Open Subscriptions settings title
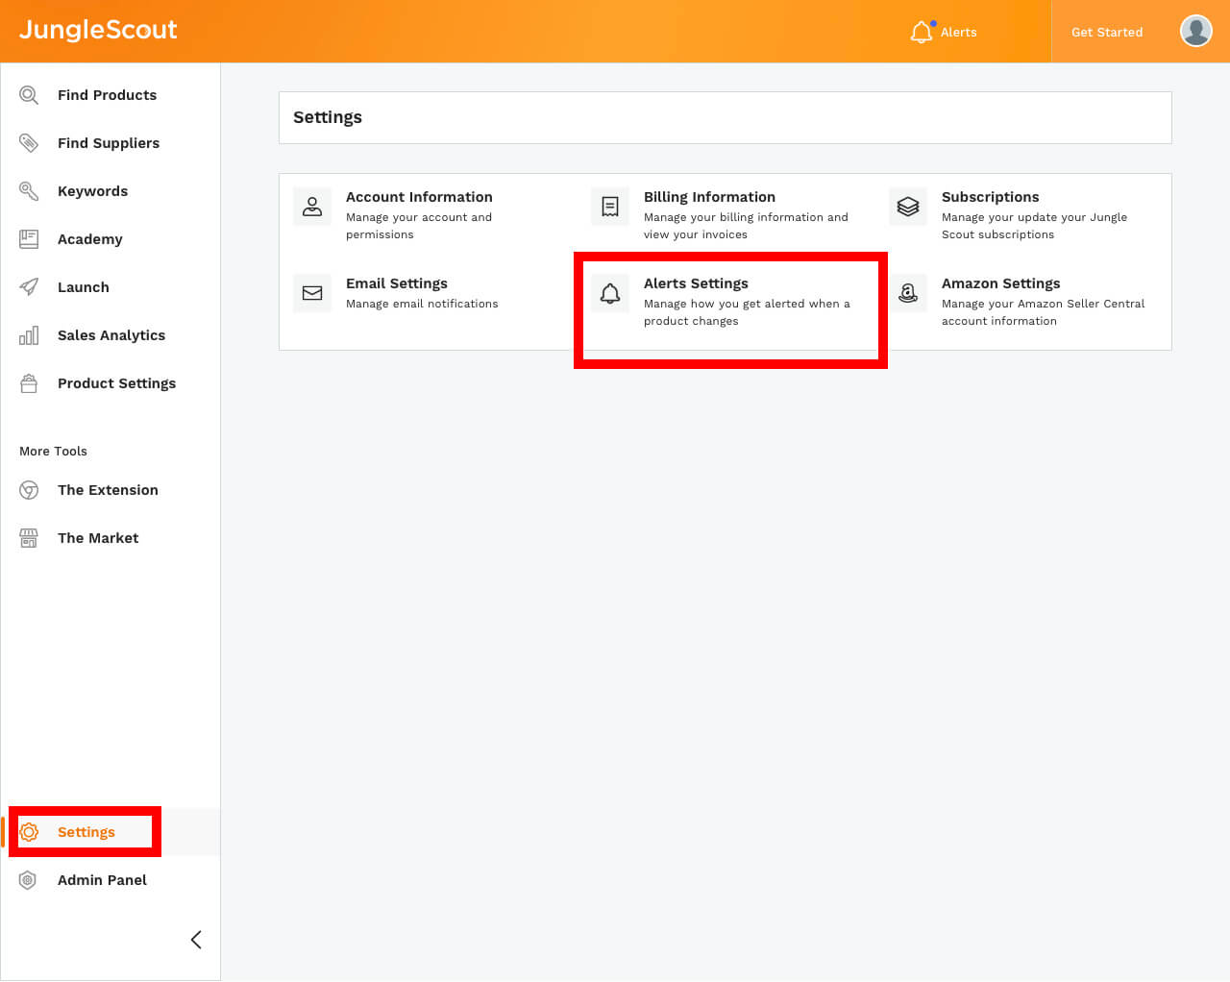The width and height of the screenshot is (1230, 982). (990, 197)
